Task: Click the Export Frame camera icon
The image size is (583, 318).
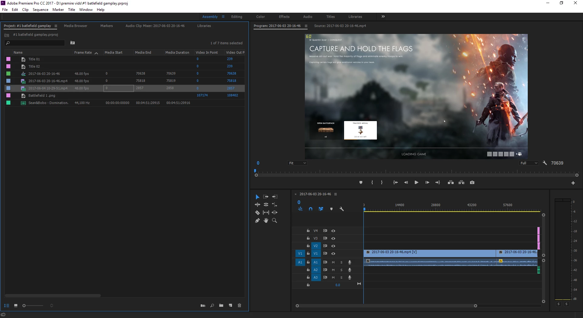Action: 472,182
